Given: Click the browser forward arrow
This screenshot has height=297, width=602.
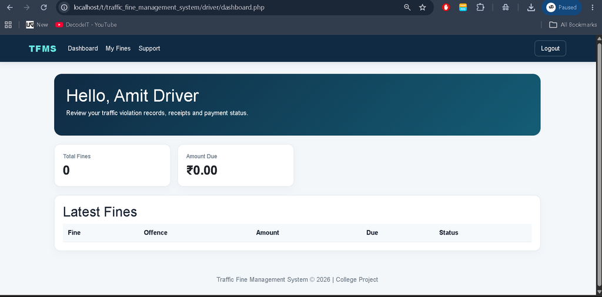Looking at the screenshot, I should coord(26,7).
